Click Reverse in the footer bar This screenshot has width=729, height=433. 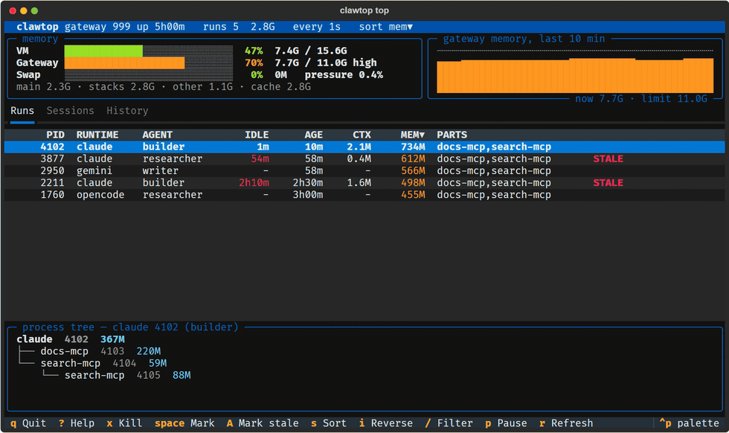click(x=386, y=423)
